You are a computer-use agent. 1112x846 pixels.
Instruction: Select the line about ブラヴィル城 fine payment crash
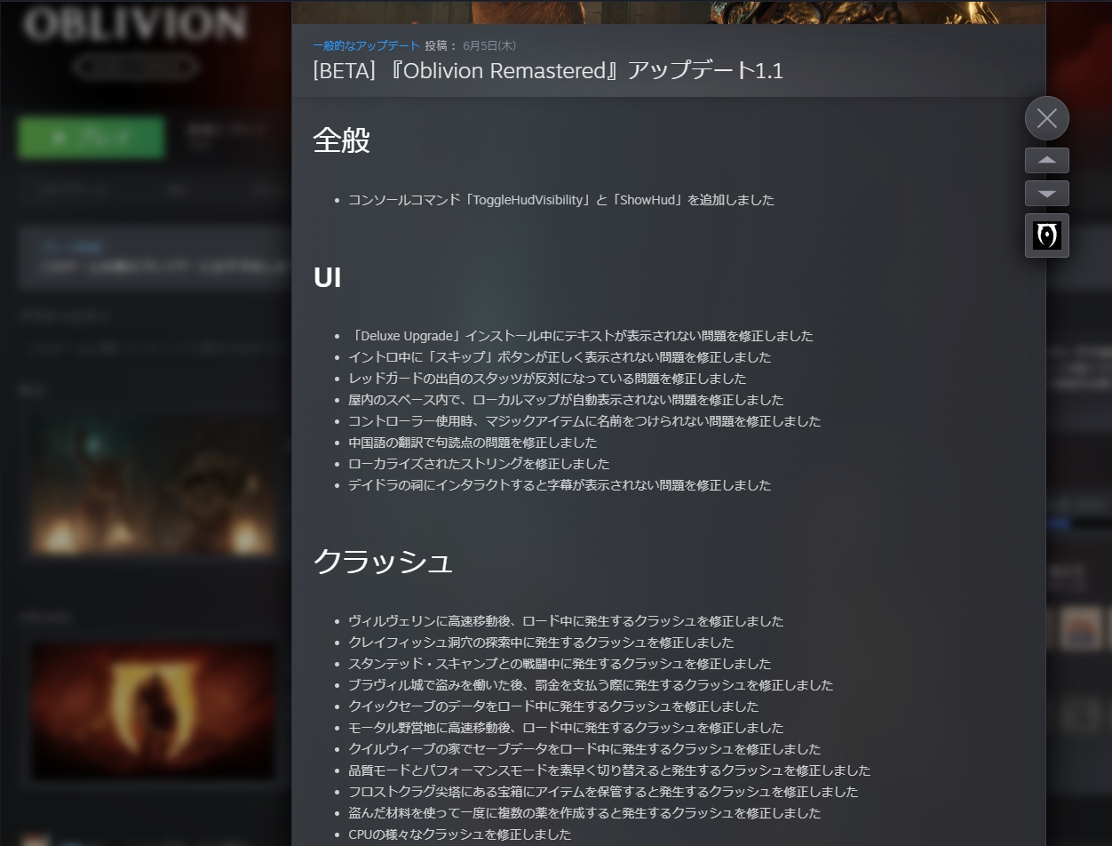pyautogui.click(x=591, y=685)
